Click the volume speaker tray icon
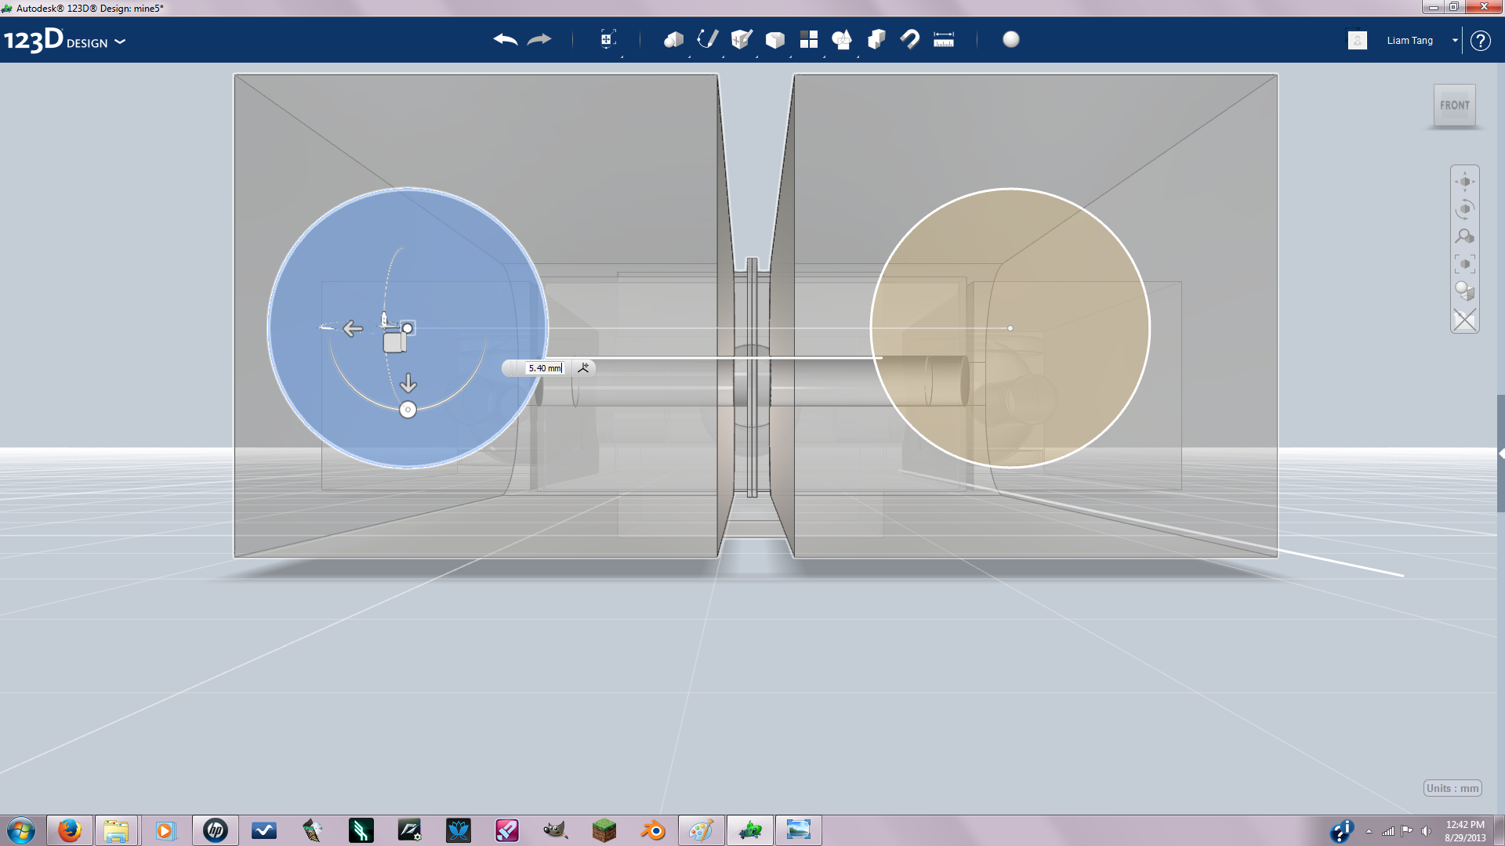 (1426, 831)
